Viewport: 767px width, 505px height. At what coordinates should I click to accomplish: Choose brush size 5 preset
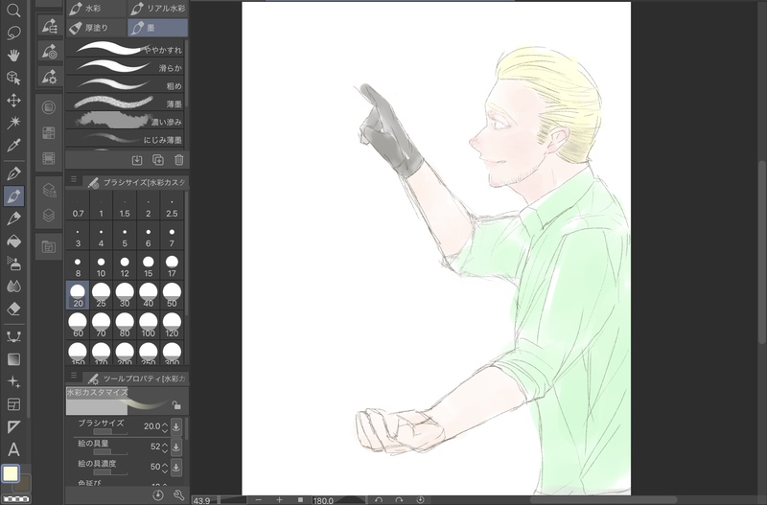click(125, 236)
